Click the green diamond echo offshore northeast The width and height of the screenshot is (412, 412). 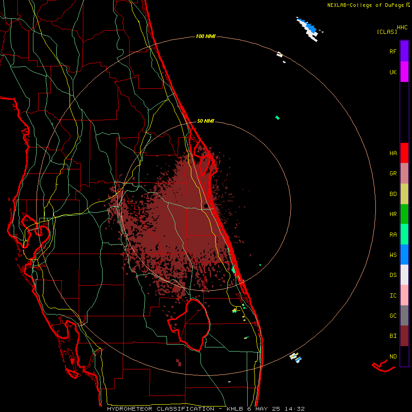(x=277, y=118)
